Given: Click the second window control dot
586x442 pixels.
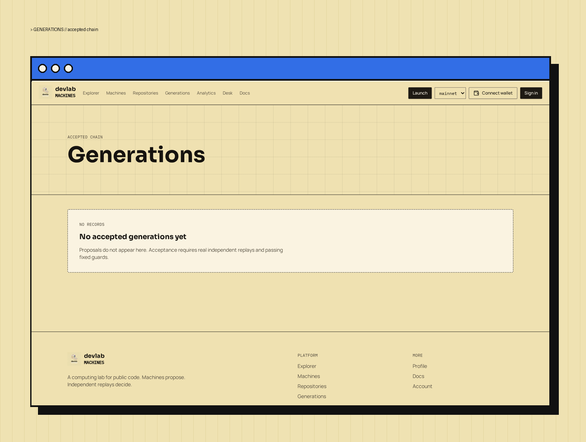Looking at the screenshot, I should (56, 69).
